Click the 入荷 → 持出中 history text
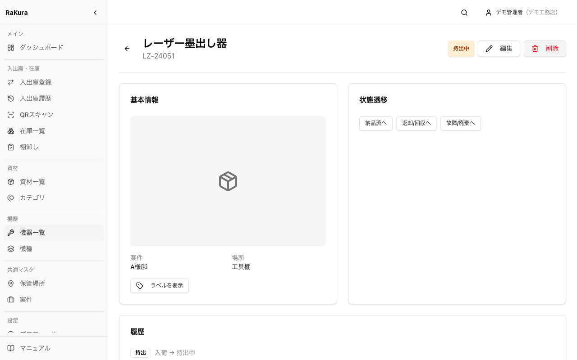 point(175,353)
